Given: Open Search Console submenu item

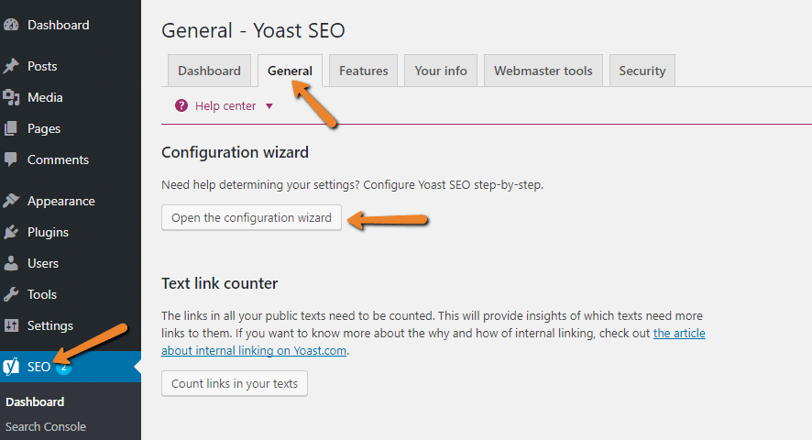Looking at the screenshot, I should (x=46, y=426).
